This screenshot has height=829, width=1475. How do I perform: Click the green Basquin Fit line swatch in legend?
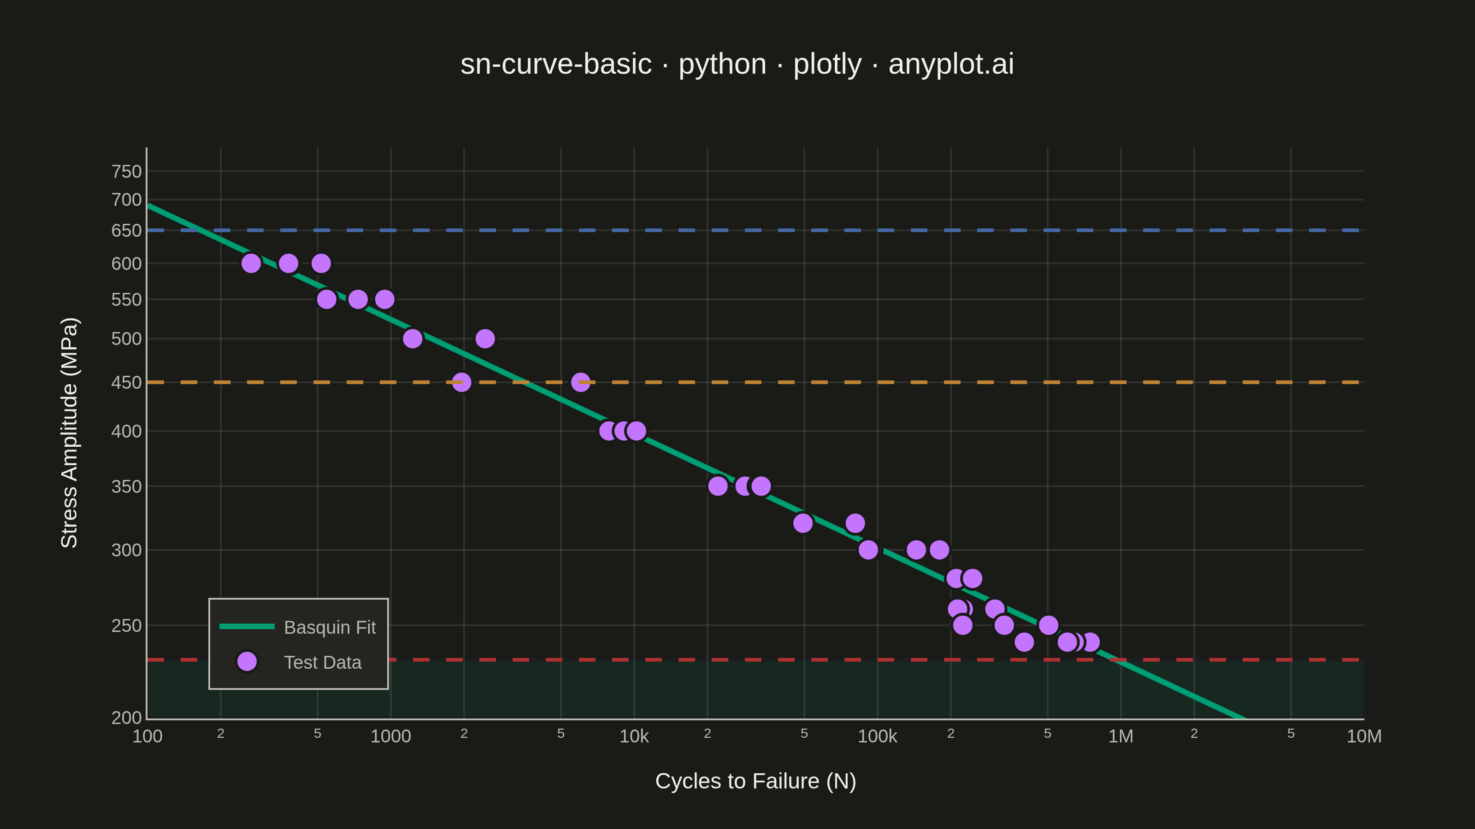pyautogui.click(x=247, y=626)
